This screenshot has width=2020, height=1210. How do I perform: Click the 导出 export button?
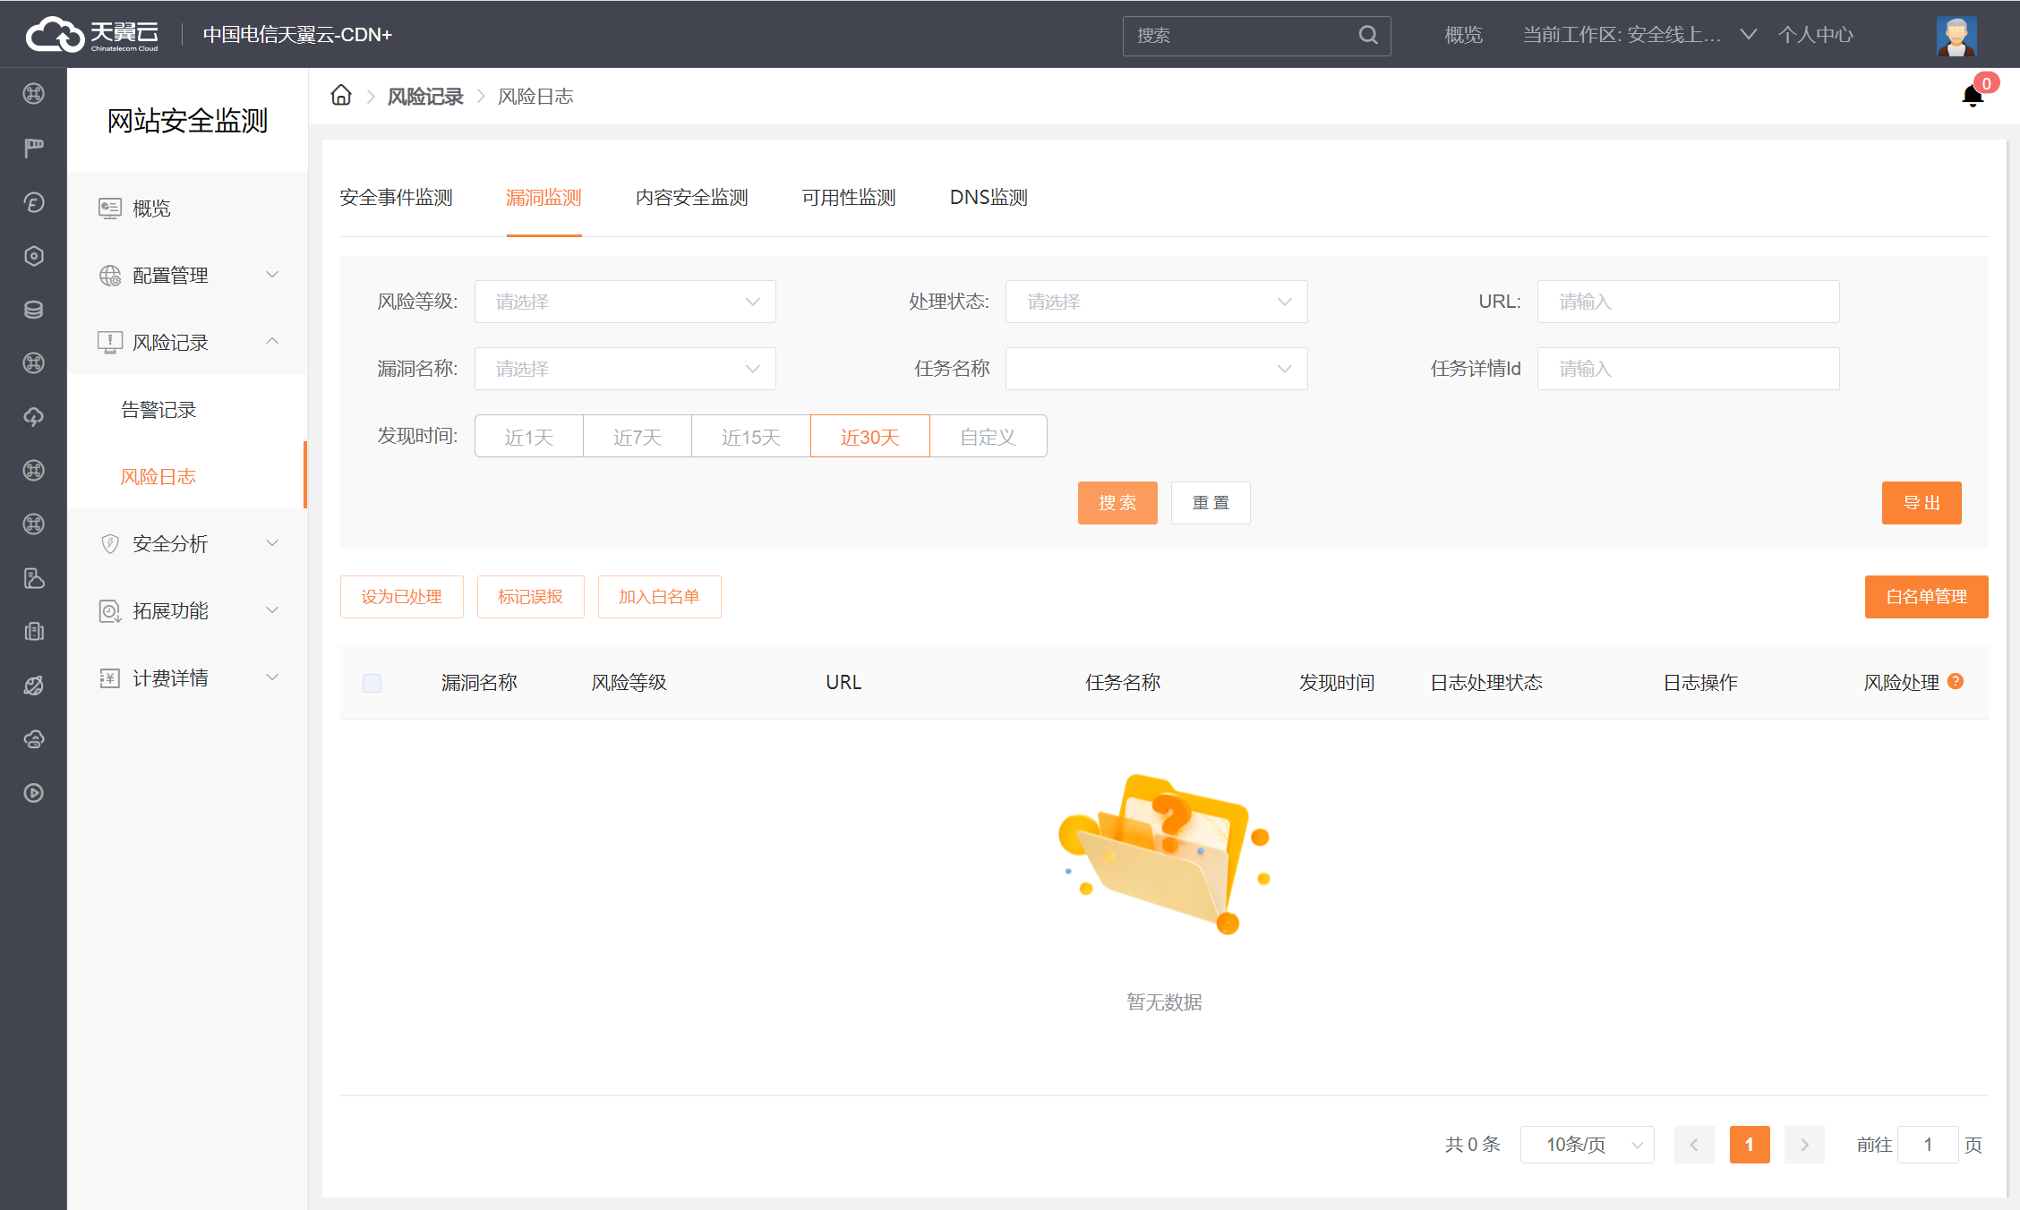[1921, 503]
